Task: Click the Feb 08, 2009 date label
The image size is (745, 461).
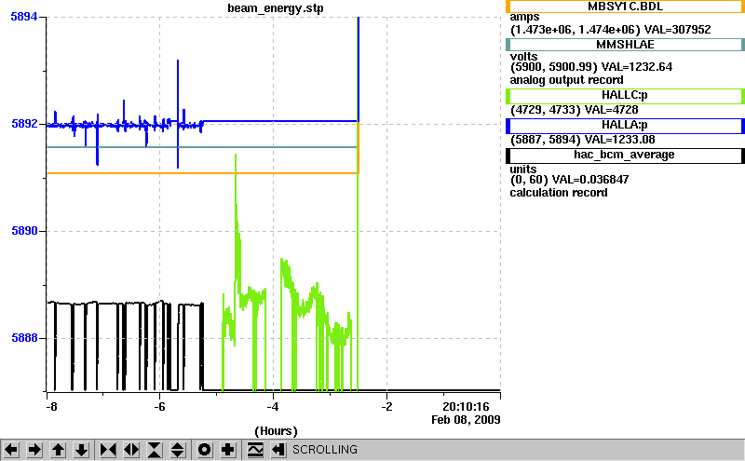Action: [x=466, y=420]
